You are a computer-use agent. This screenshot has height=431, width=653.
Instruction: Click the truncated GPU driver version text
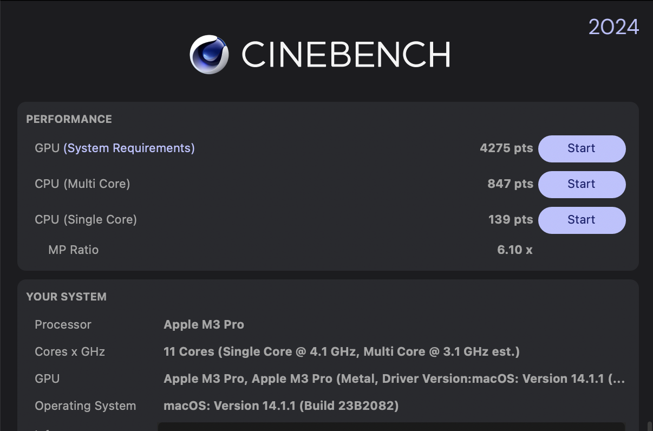point(394,379)
